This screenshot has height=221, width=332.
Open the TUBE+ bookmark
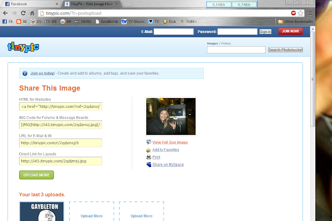pos(188,21)
